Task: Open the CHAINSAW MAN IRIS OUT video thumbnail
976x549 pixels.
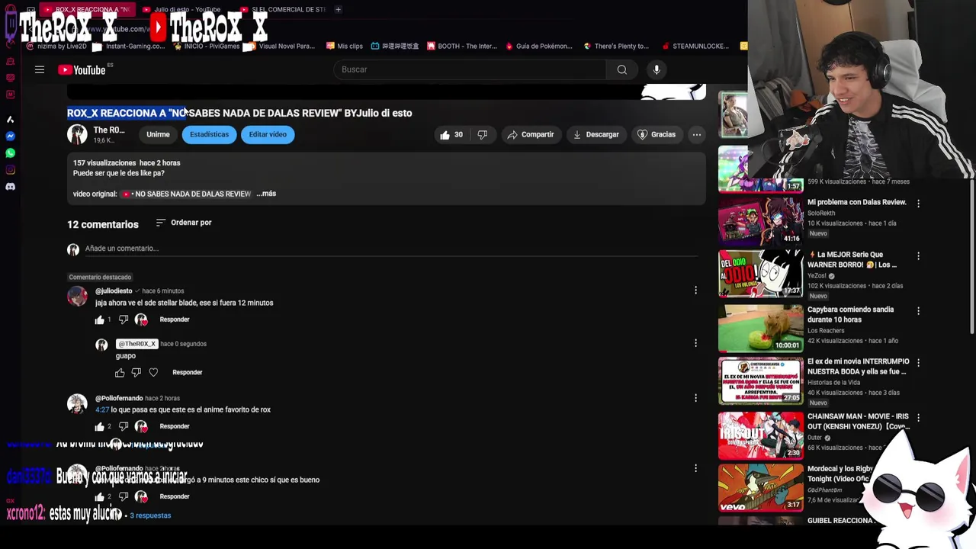Action: tap(760, 435)
